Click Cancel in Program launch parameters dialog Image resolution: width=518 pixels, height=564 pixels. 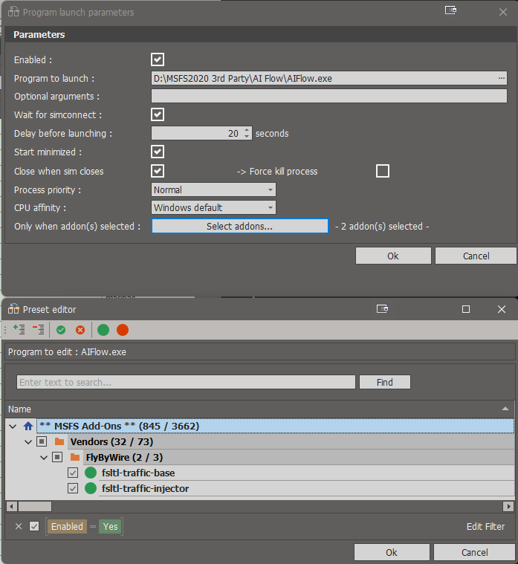coord(476,256)
